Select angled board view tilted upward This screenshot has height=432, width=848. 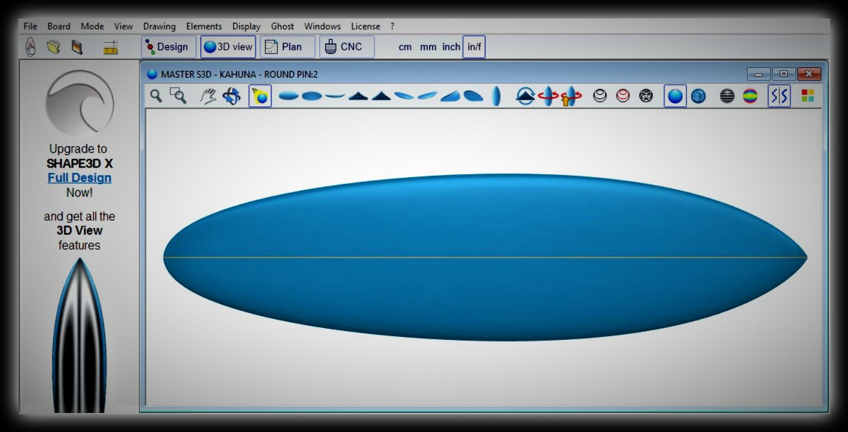pyautogui.click(x=450, y=96)
